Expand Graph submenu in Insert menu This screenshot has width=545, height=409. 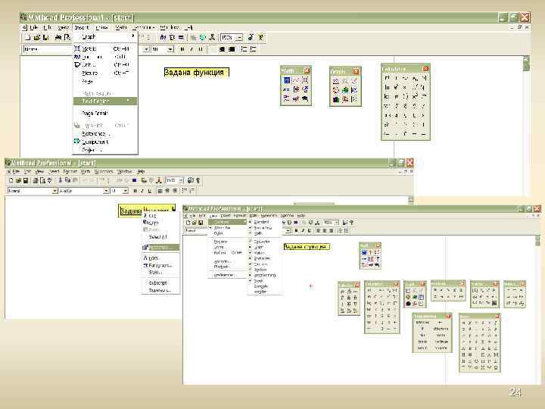click(105, 36)
